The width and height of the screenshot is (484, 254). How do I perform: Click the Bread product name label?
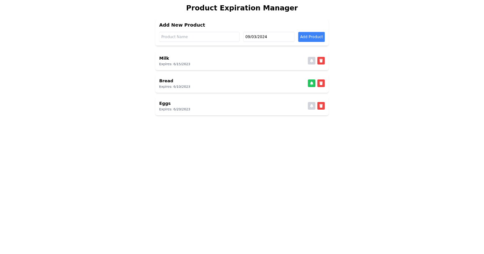pyautogui.click(x=166, y=81)
